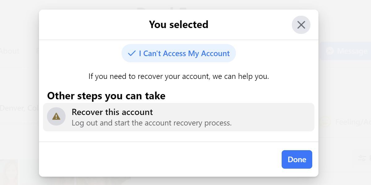This screenshot has height=185, width=371.
Task: Select the Feeling/Activity label text
Action: pos(353,122)
